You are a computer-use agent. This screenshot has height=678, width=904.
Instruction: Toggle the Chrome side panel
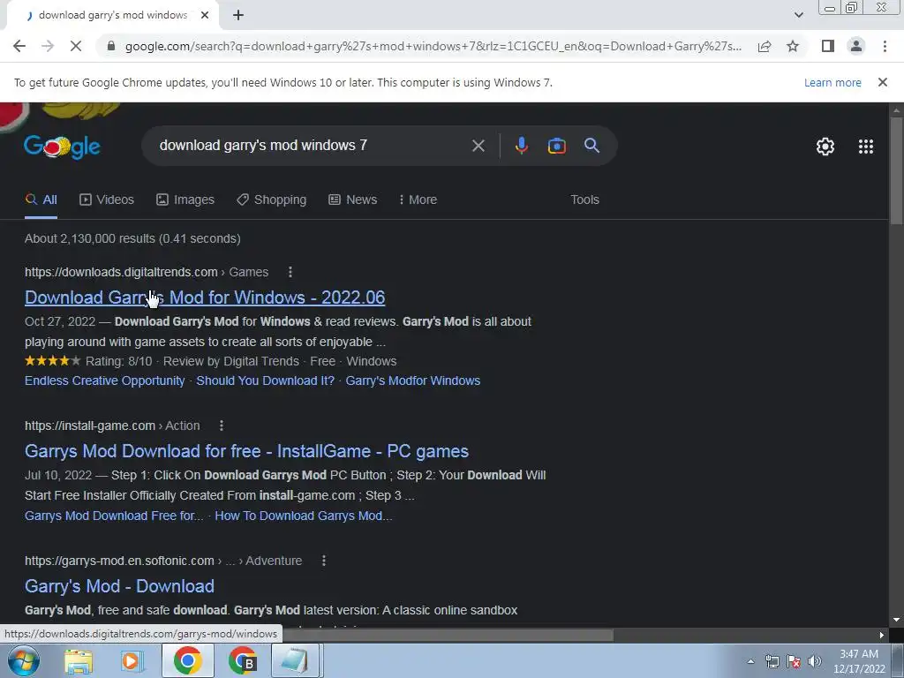click(x=828, y=46)
